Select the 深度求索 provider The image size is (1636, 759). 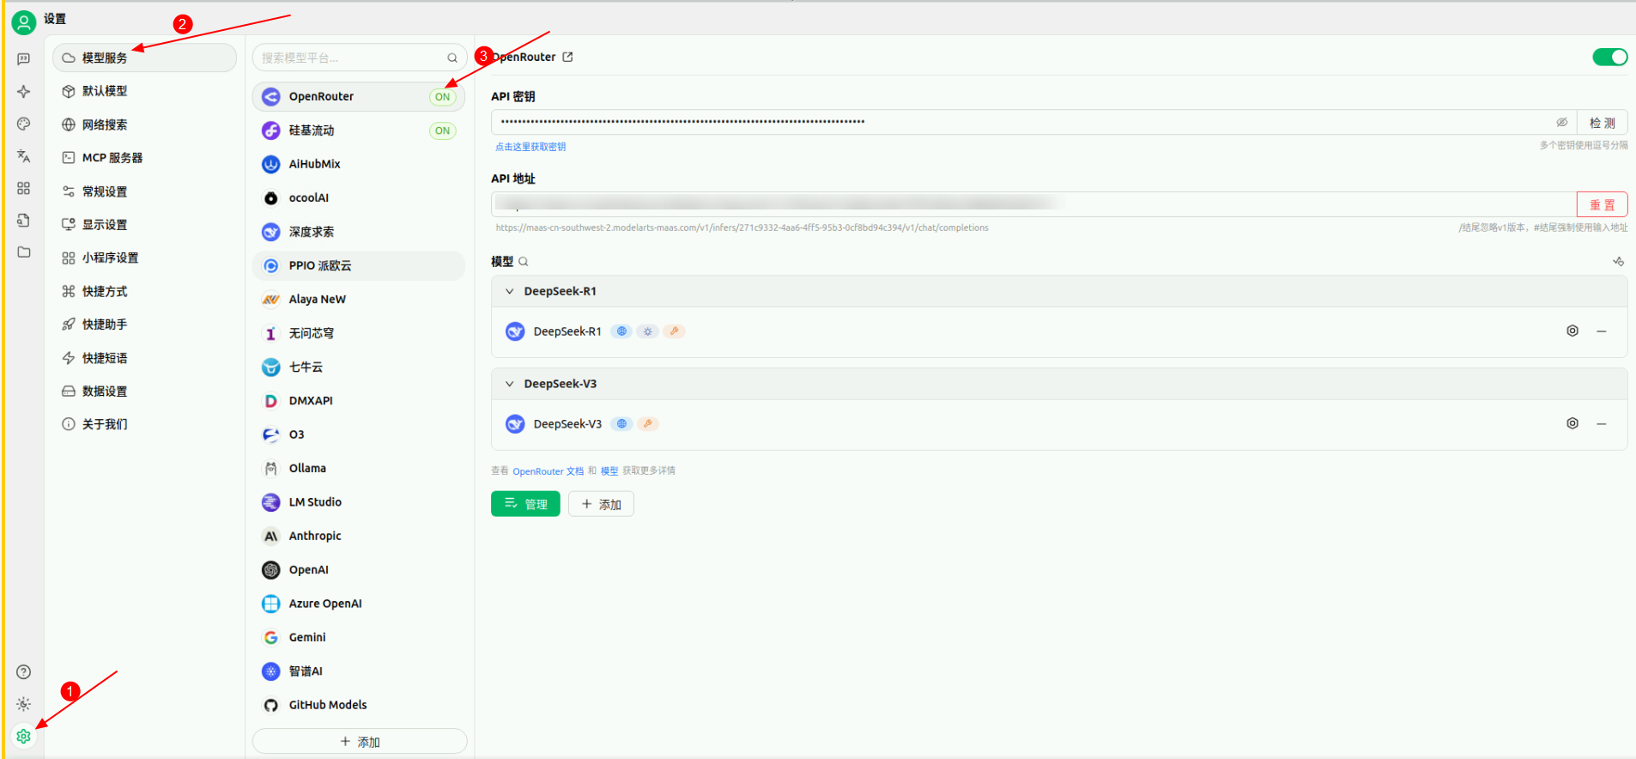[x=359, y=232]
